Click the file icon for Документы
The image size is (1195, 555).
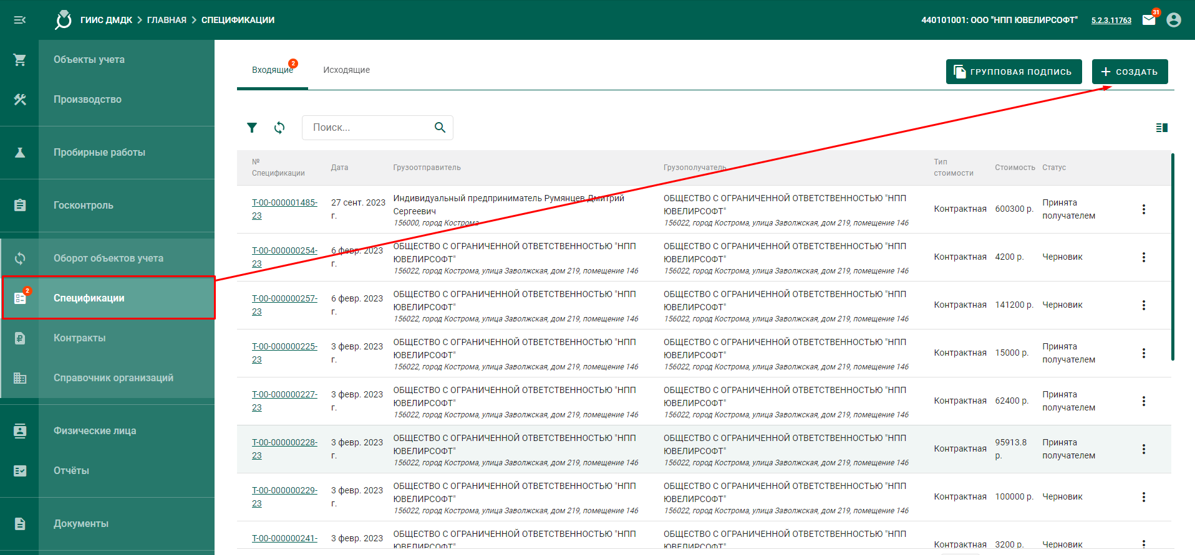[x=20, y=524]
